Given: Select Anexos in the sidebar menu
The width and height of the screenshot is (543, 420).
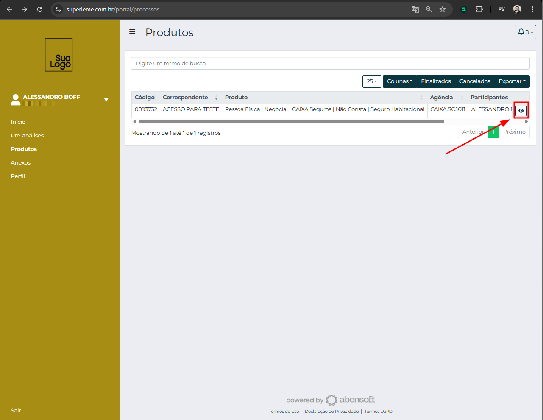Looking at the screenshot, I should [20, 162].
